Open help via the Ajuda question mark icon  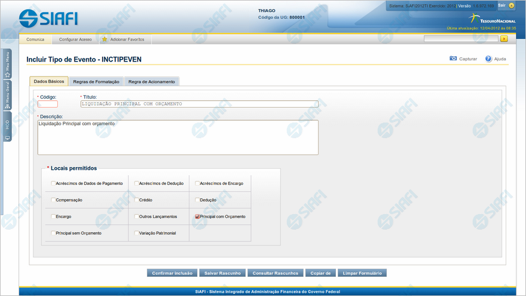pyautogui.click(x=488, y=59)
